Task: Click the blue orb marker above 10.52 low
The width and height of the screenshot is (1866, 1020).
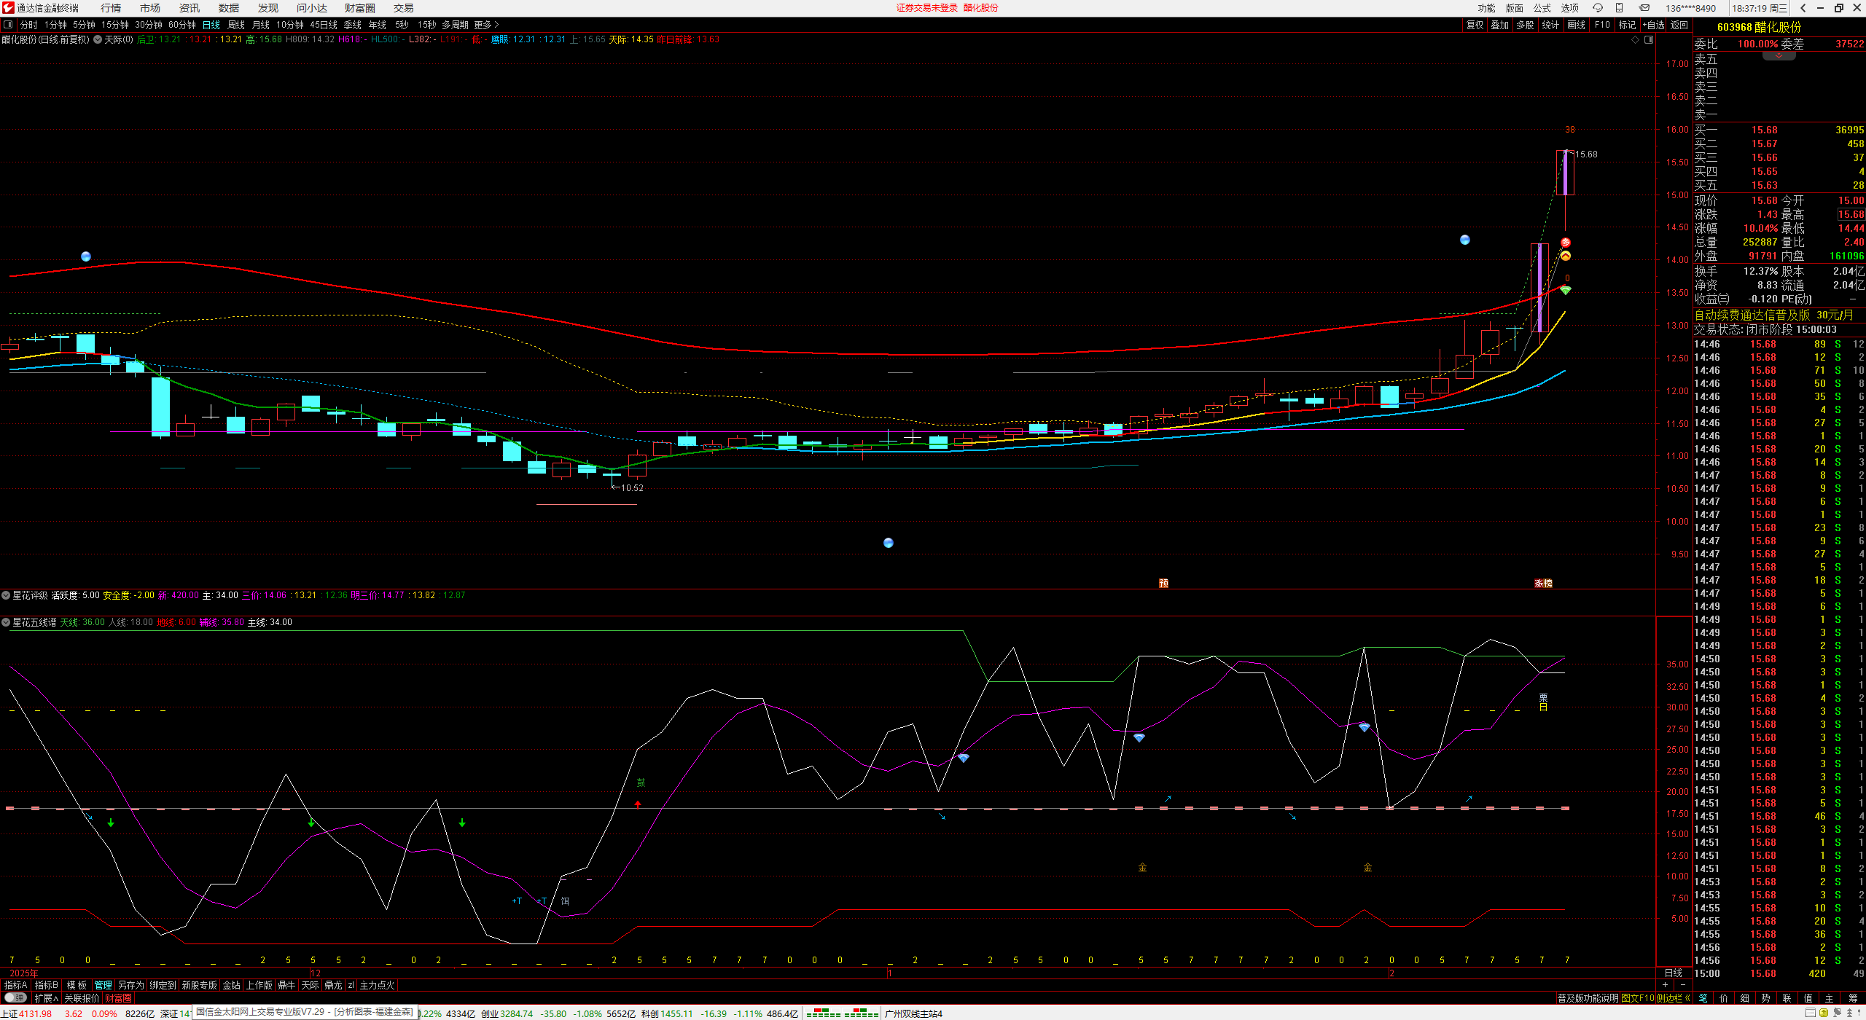Action: (888, 543)
